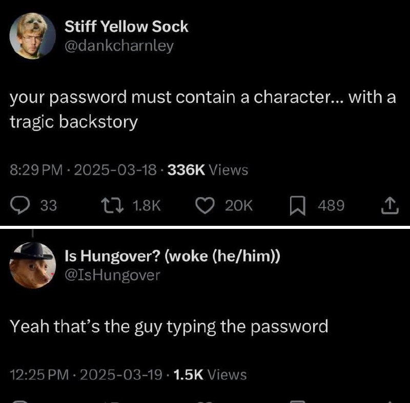The width and height of the screenshot is (410, 403).
Task: Click the Stiff Yellow Sock display name
Action: (x=126, y=27)
